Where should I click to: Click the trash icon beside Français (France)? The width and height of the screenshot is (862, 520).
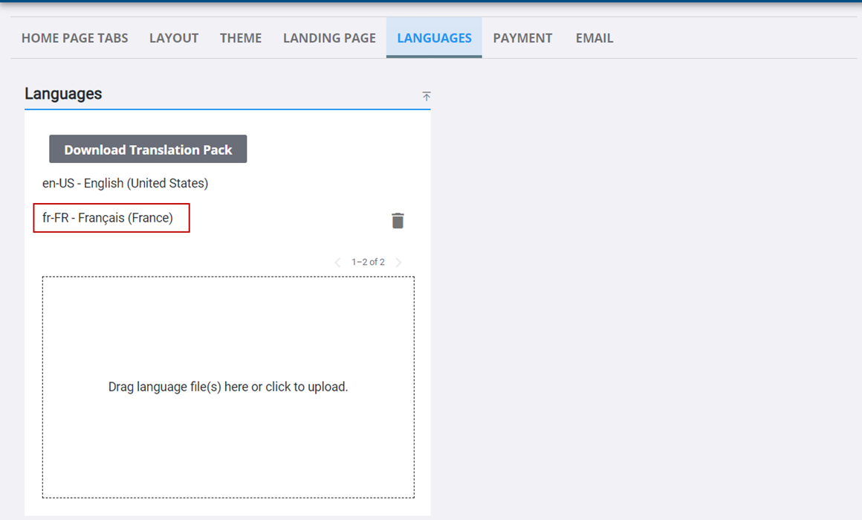(398, 220)
